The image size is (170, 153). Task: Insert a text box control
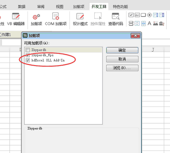(137, 15)
